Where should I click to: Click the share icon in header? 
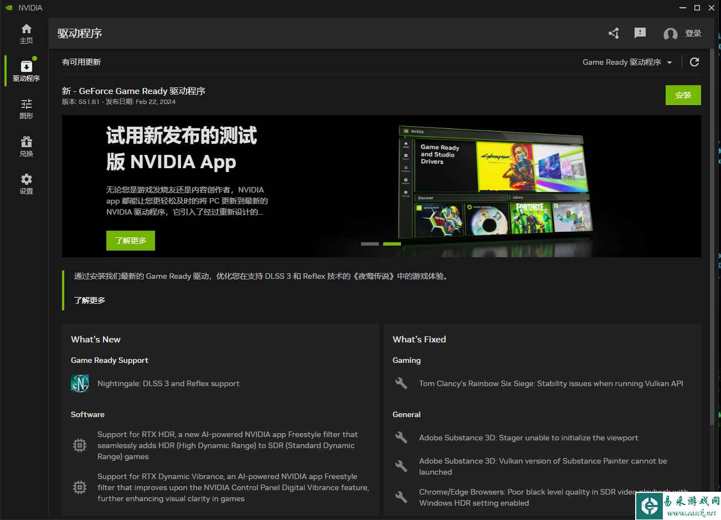pos(614,33)
